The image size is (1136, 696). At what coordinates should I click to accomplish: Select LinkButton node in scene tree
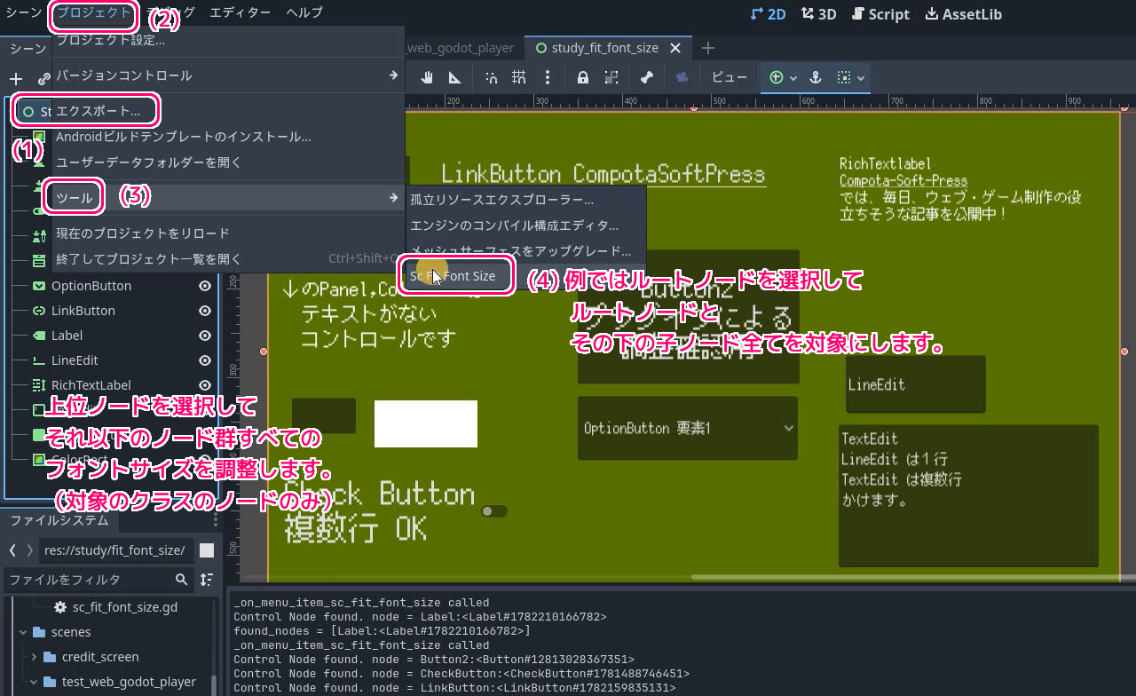tap(83, 311)
